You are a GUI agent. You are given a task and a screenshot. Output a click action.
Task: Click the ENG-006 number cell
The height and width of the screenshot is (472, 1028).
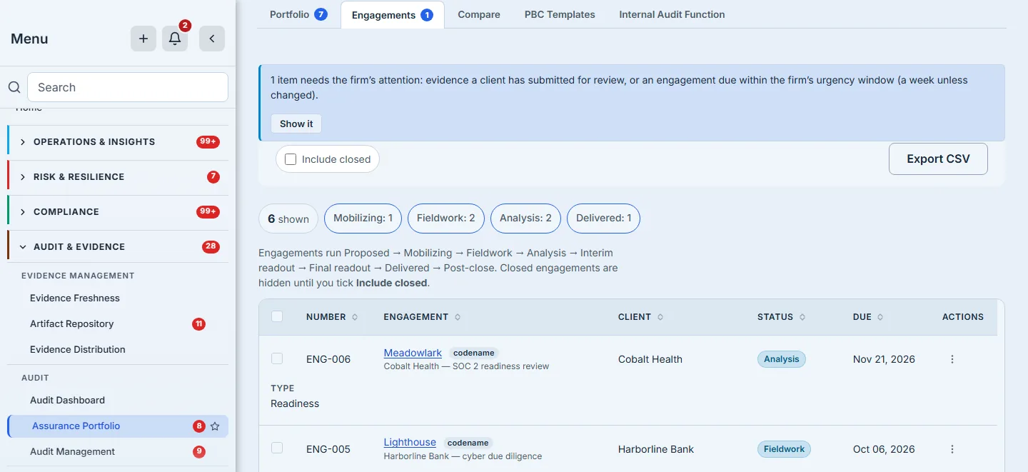click(x=328, y=359)
